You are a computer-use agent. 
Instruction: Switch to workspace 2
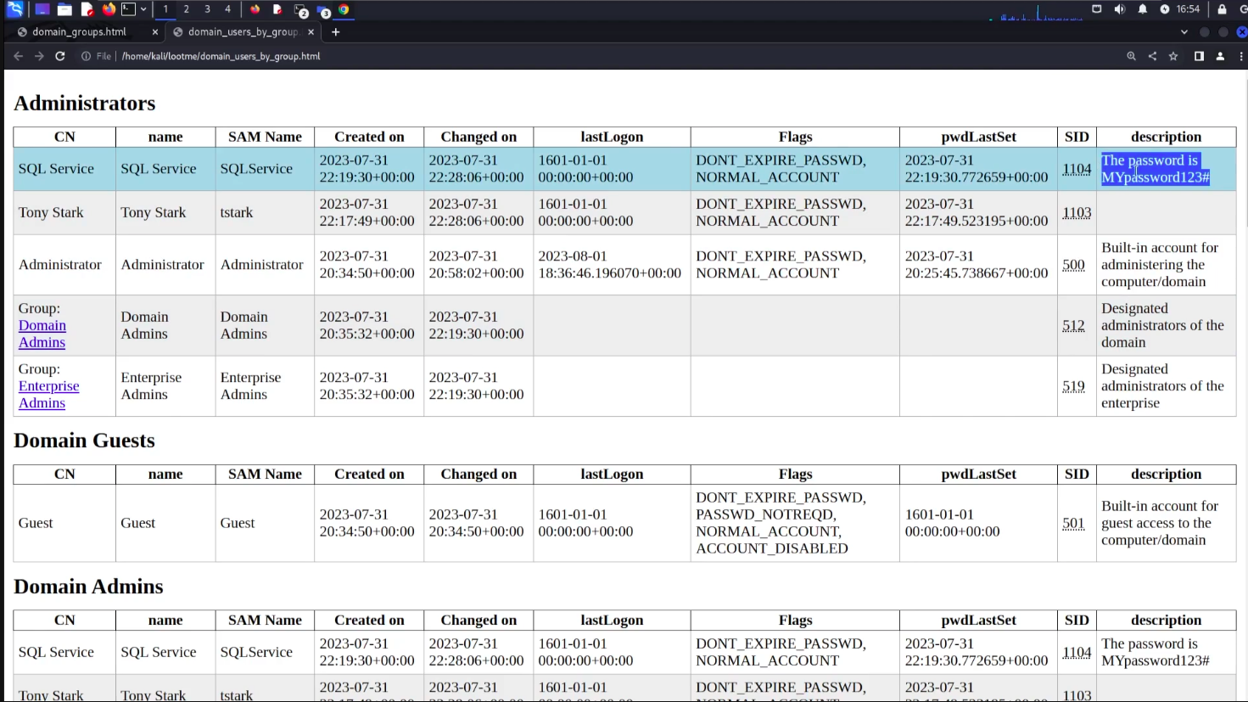(187, 9)
